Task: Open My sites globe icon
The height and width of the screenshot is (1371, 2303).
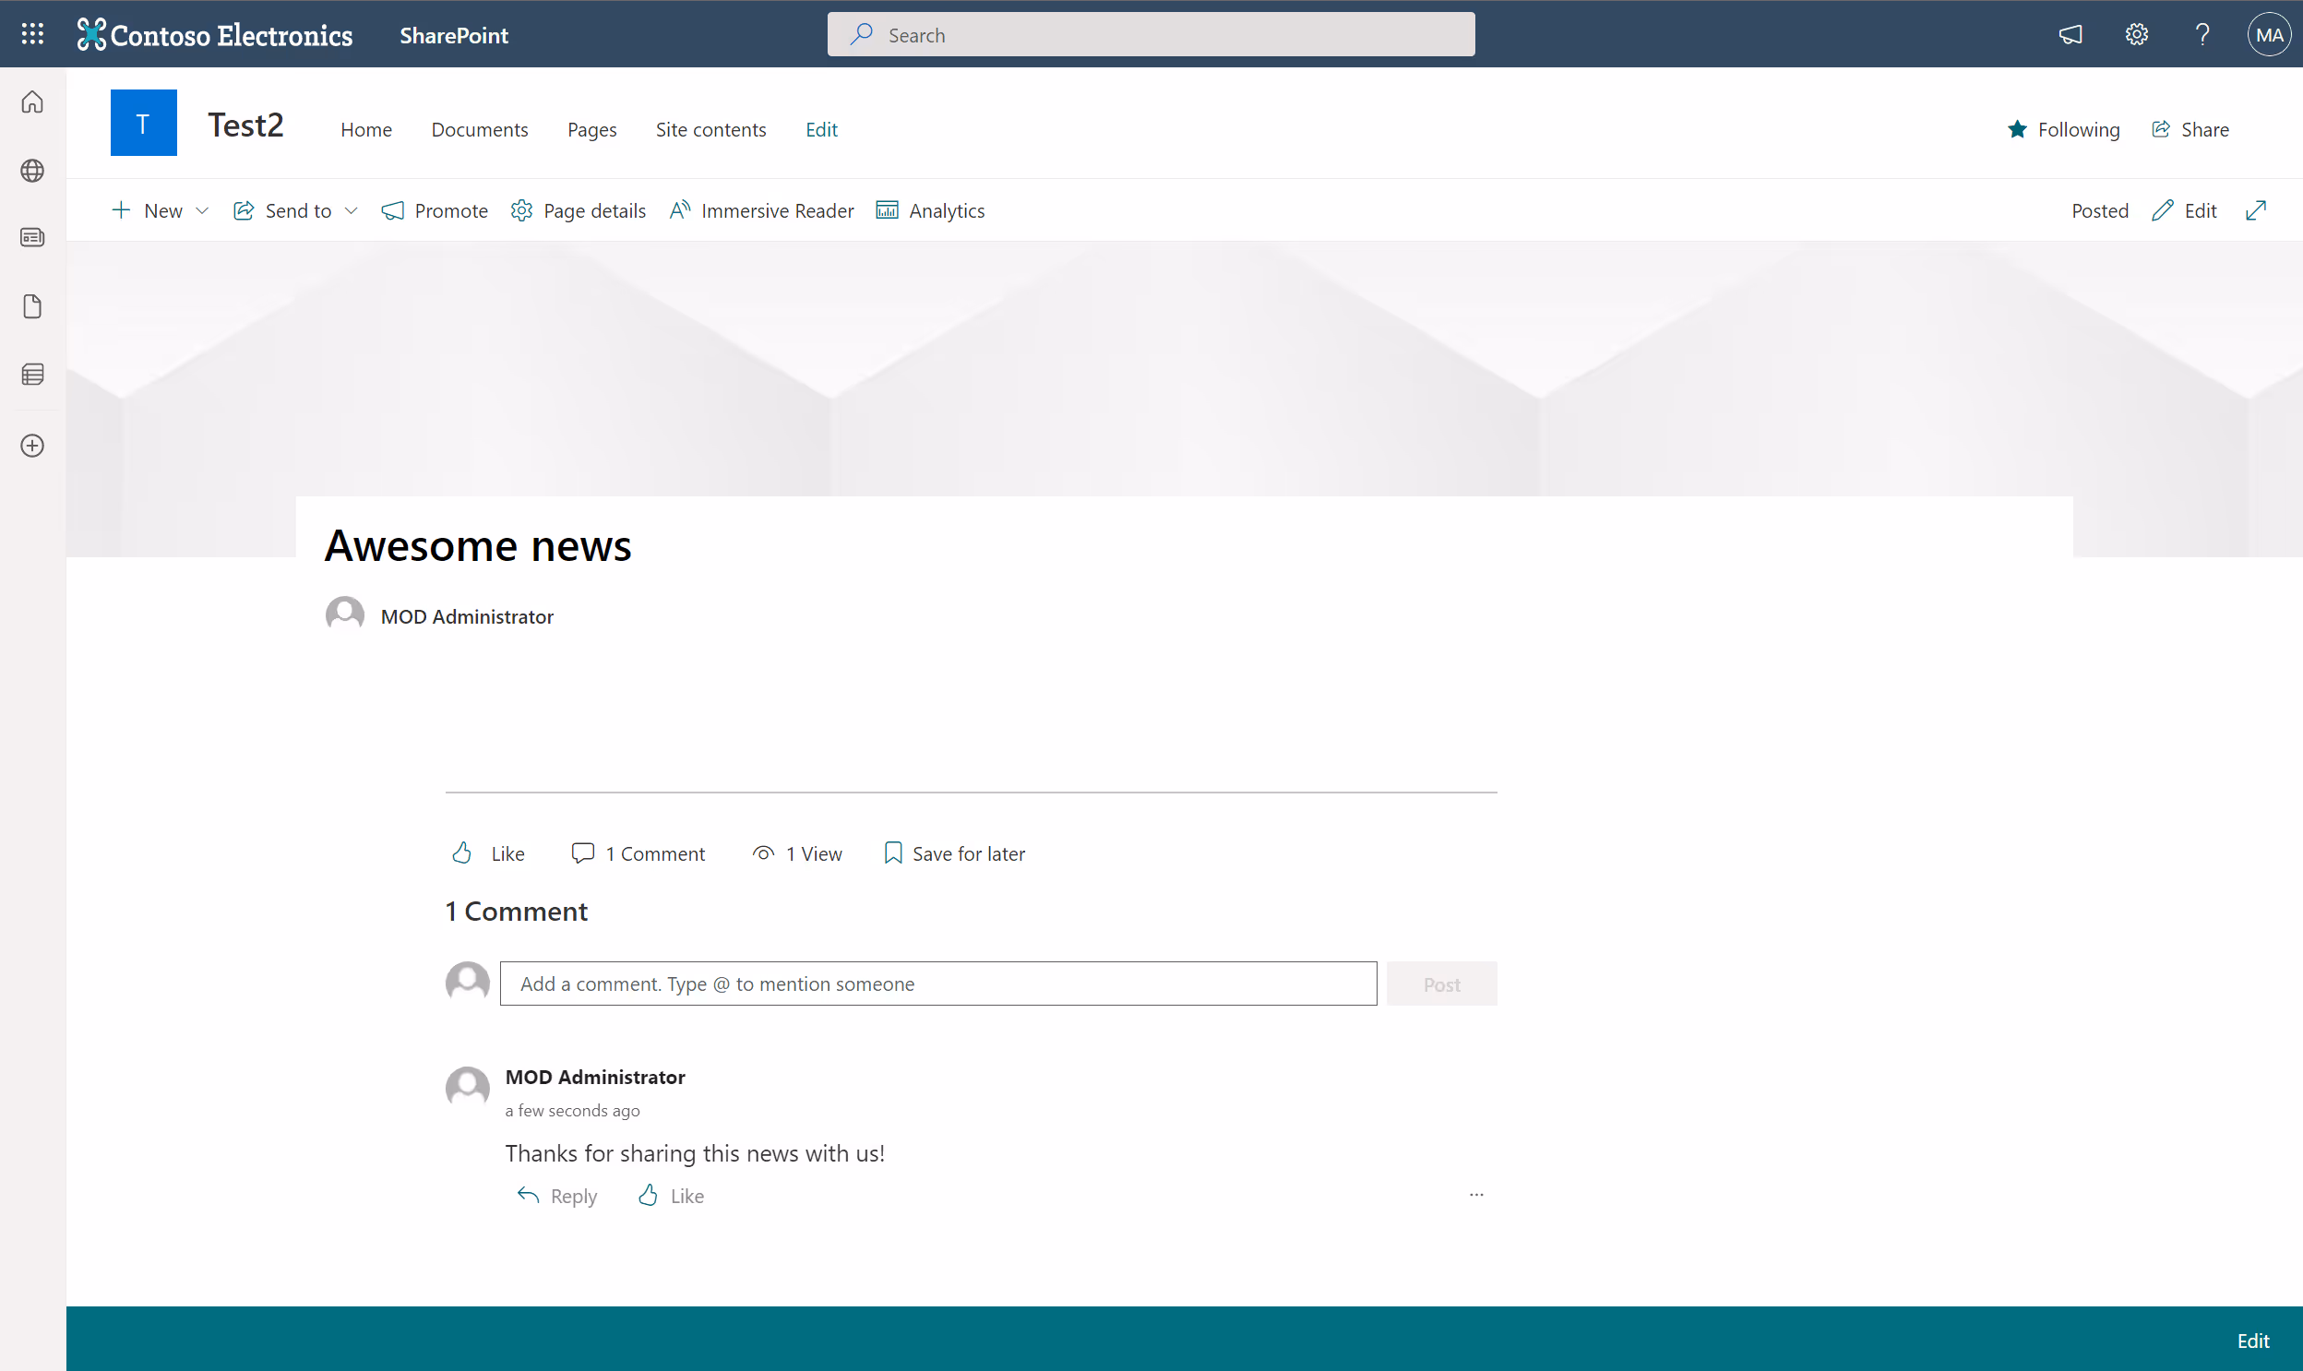Action: pyautogui.click(x=32, y=171)
